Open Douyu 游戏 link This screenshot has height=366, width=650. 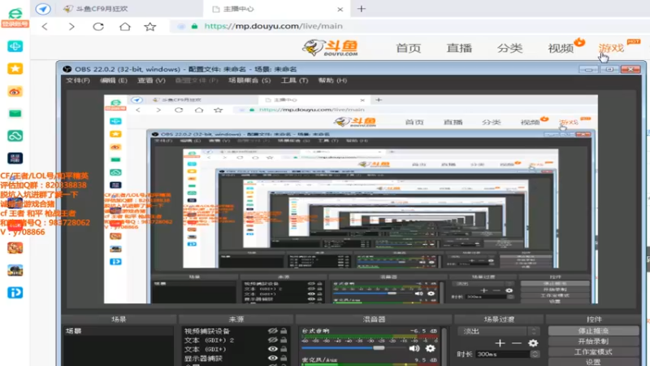[612, 48]
